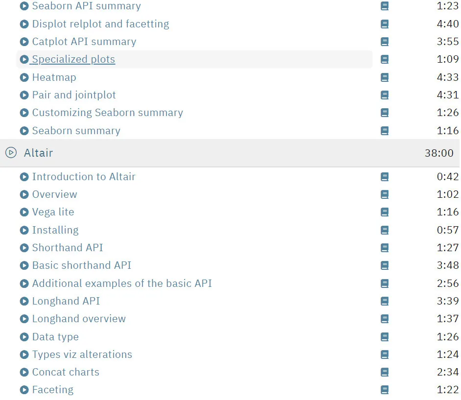This screenshot has height=400, width=461.
Task: Open book icon for Pair and jointplot
Action: pos(385,95)
